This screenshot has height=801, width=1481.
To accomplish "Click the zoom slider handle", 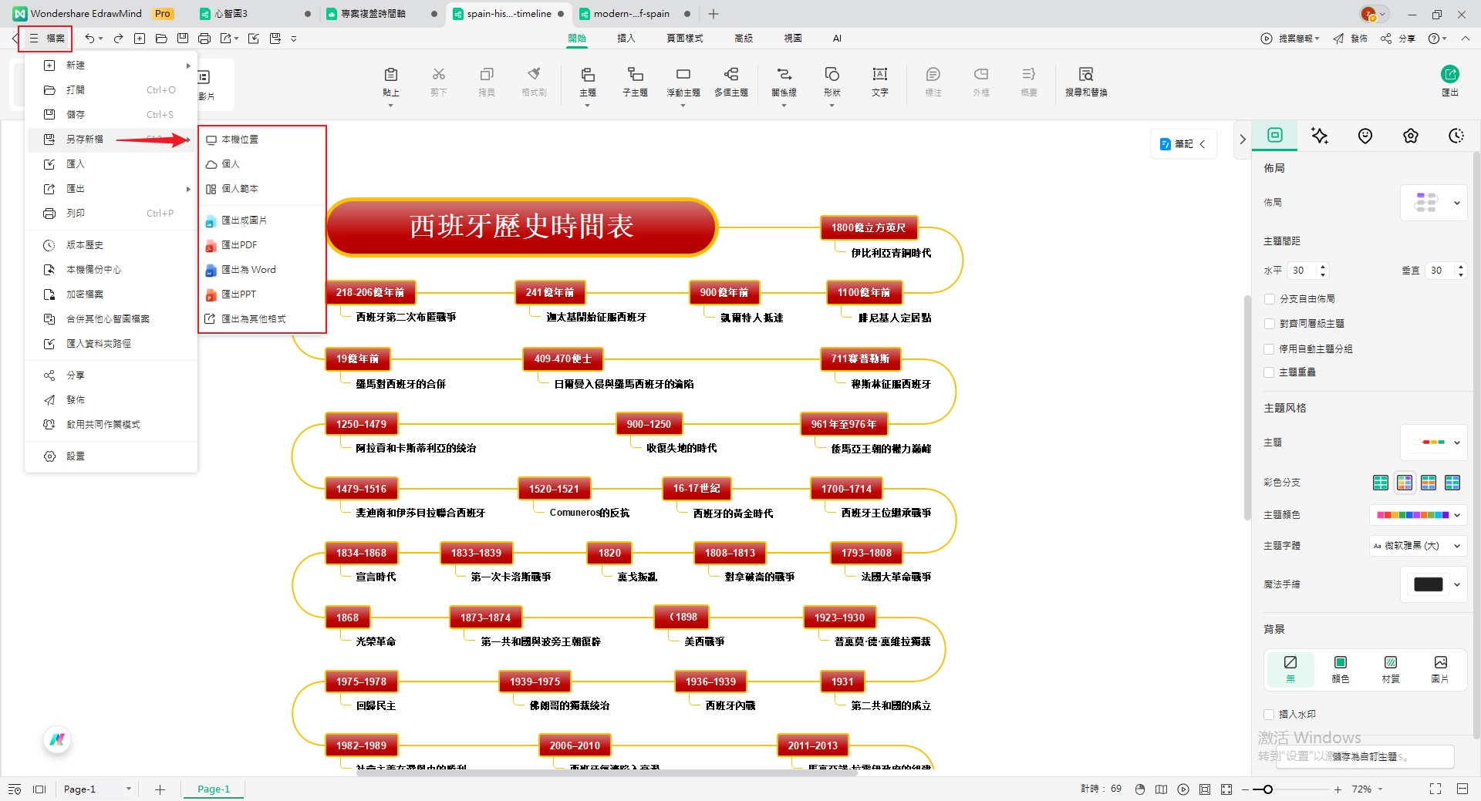I will click(x=1267, y=789).
